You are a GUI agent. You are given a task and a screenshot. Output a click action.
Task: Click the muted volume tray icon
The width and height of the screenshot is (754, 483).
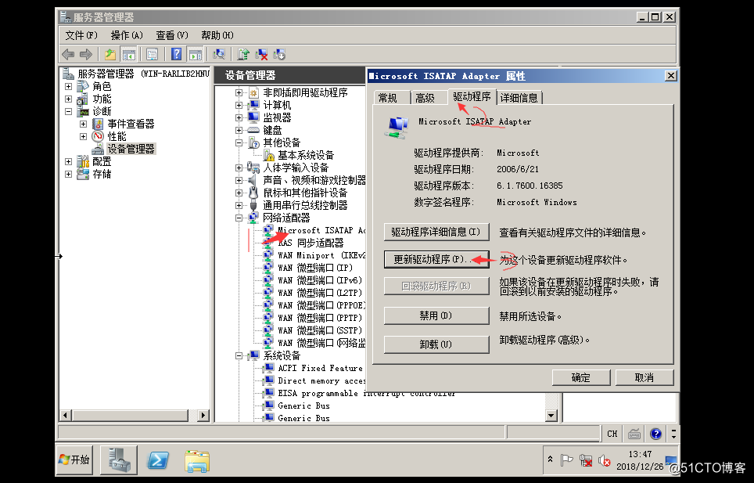(604, 461)
